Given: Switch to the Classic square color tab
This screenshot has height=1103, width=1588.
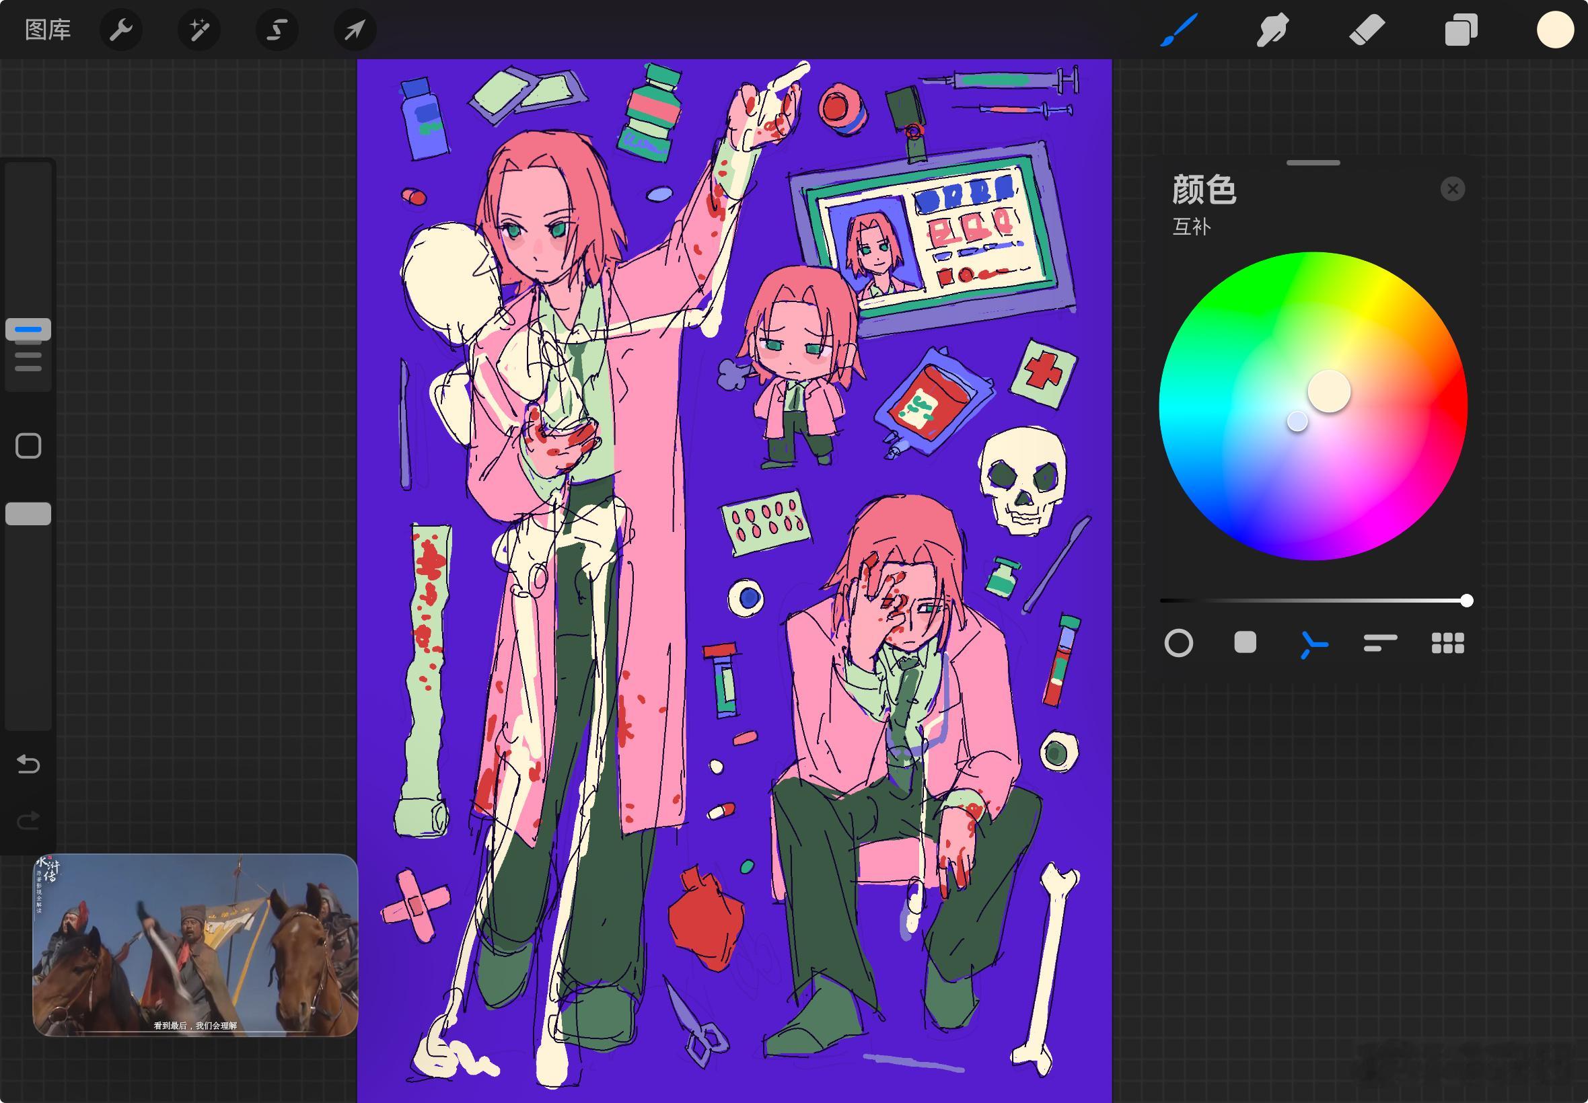Looking at the screenshot, I should pyautogui.click(x=1245, y=643).
